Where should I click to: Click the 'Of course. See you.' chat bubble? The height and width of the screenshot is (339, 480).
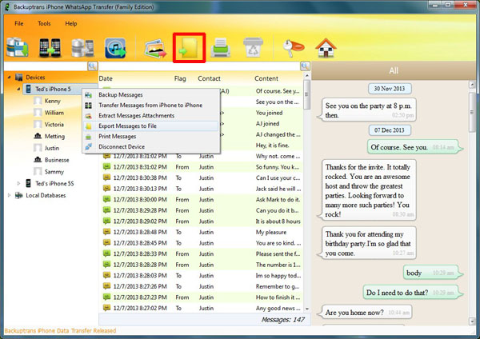[414, 147]
